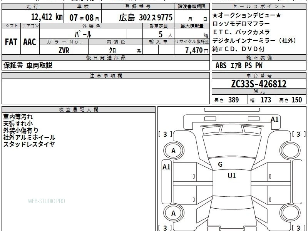Select the inspection date 07年08月
The height and width of the screenshot is (231, 308).
click(84, 18)
